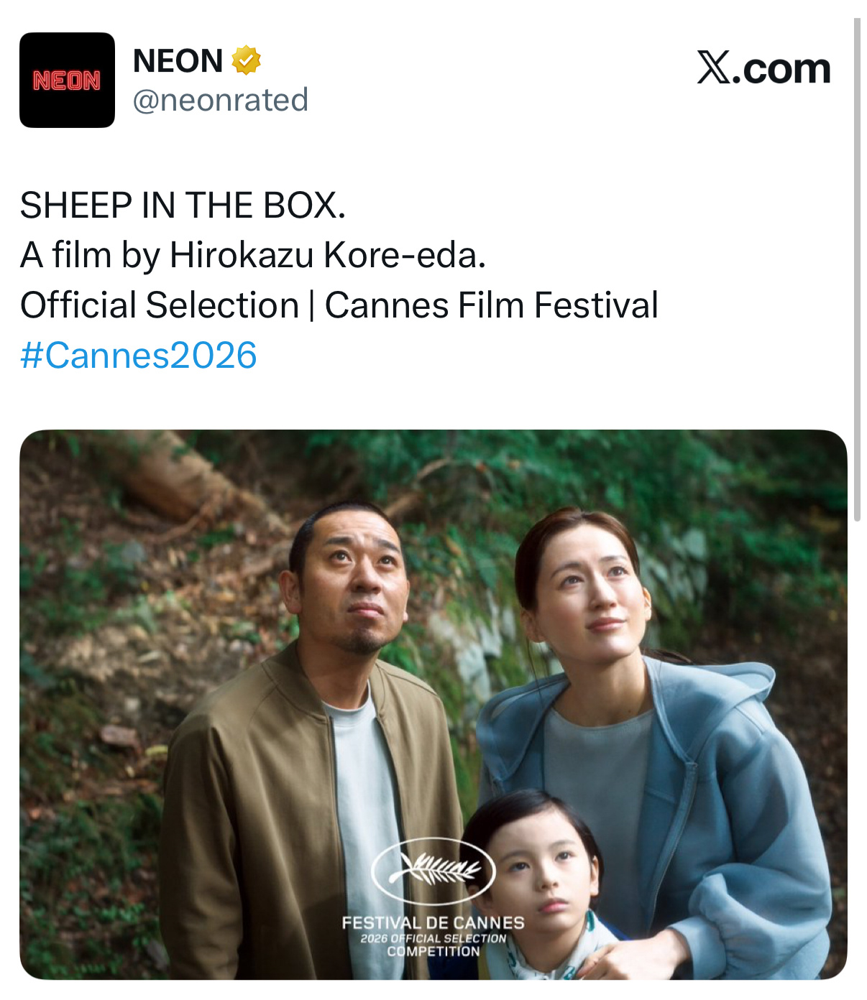Click the vertical scrollbar handle
This screenshot has height=1000, width=867.
pos(857,269)
